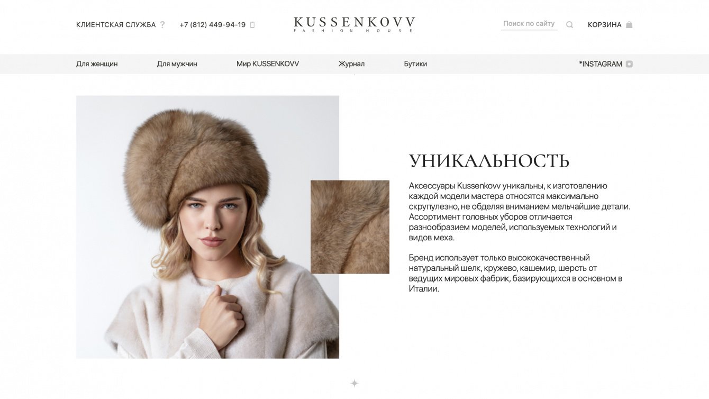Click the fur texture close-up swatch
This screenshot has height=399, width=709.
point(350,227)
